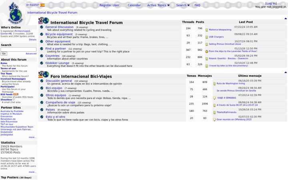Open the Shoutbox link
Viewport: 288px width, 180px height.
click(x=6, y=100)
